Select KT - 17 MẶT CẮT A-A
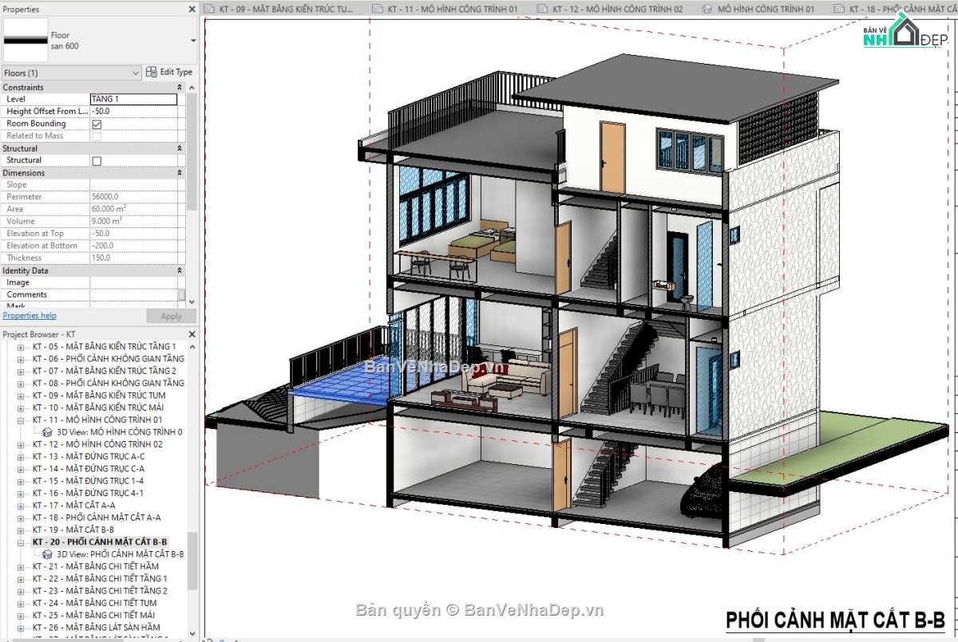This screenshot has height=642, width=958. click(x=74, y=505)
